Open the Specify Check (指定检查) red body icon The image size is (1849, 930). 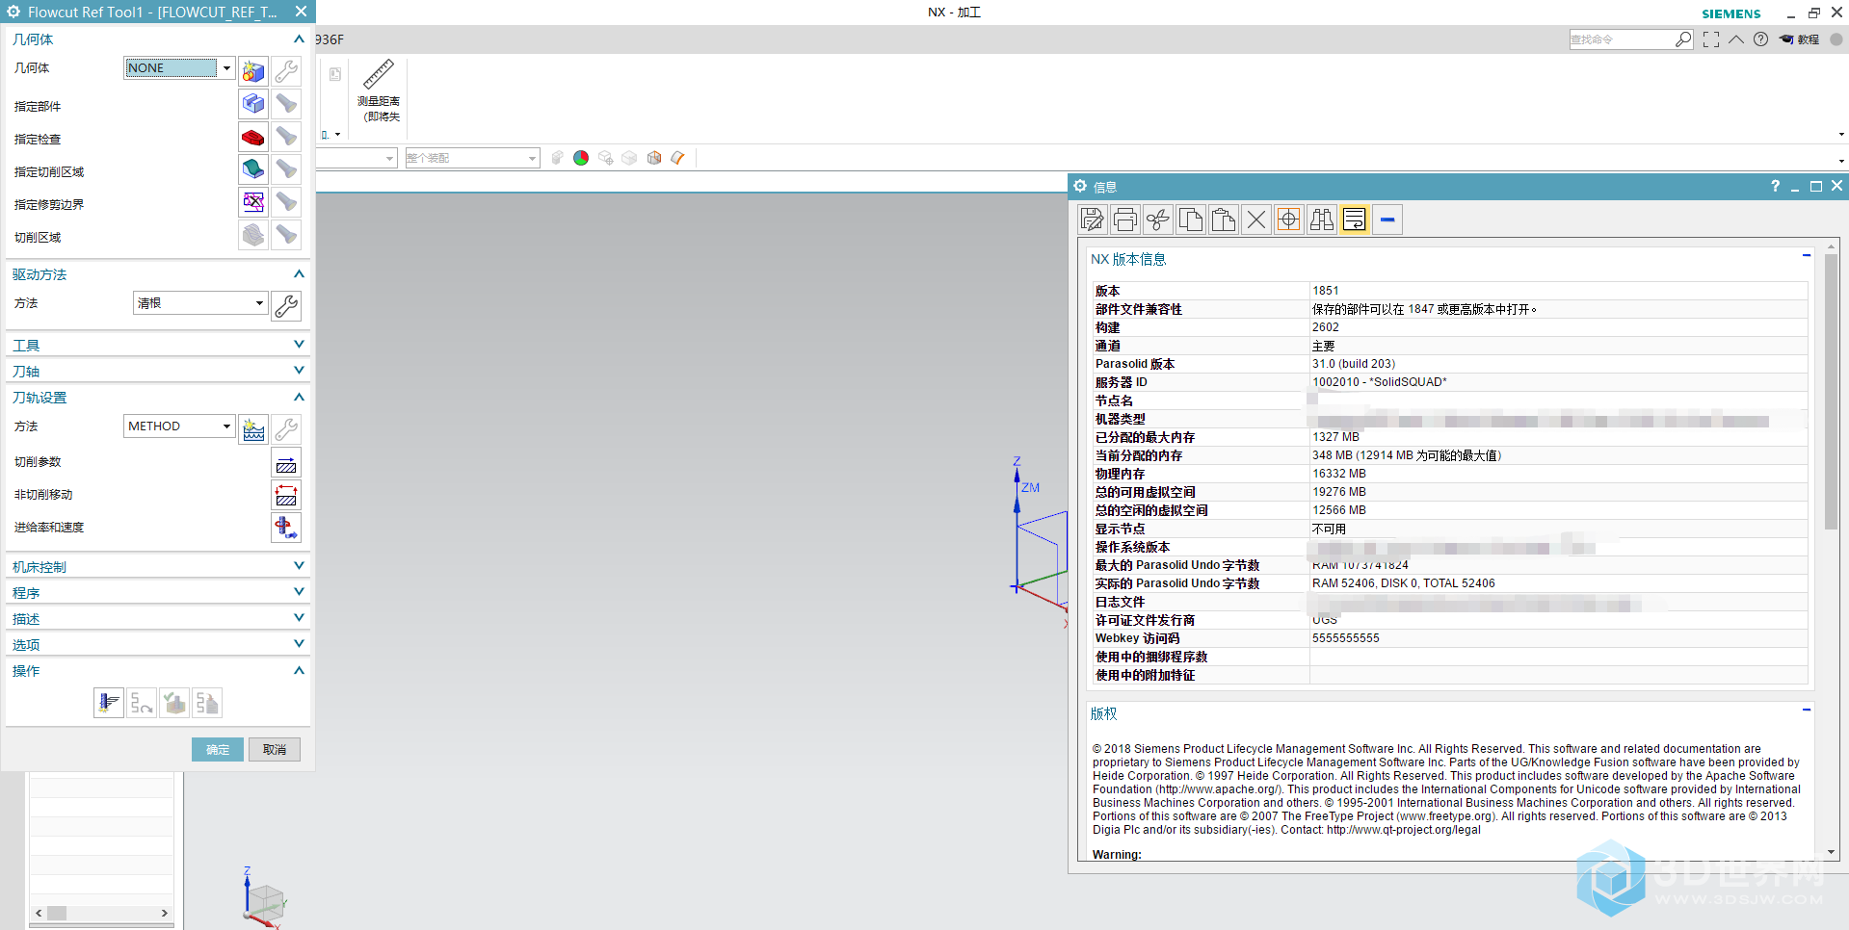pos(253,137)
